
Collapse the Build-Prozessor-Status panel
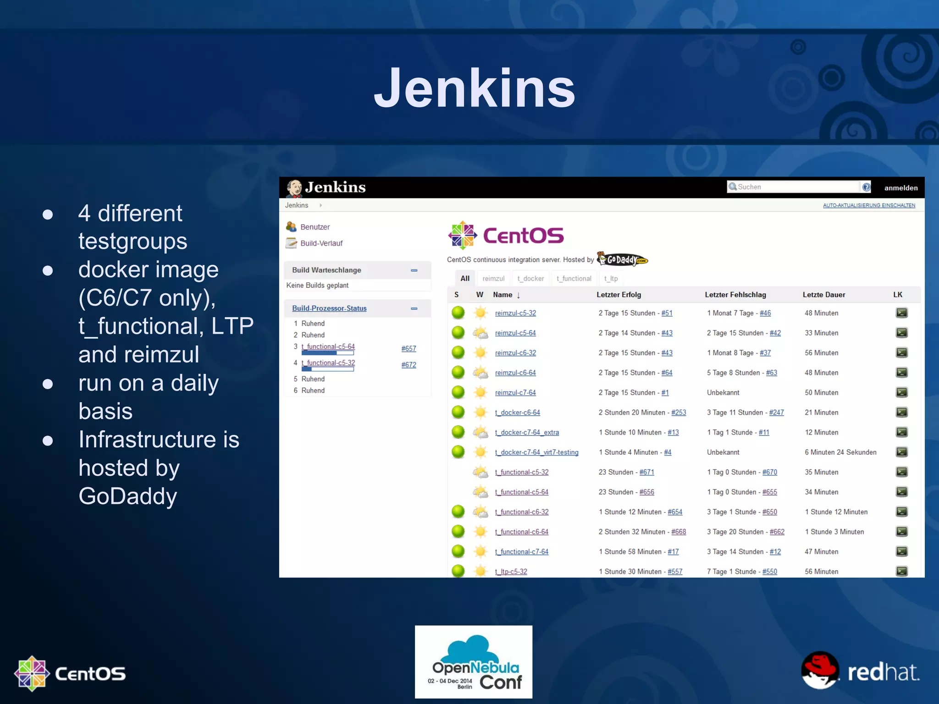pos(414,308)
